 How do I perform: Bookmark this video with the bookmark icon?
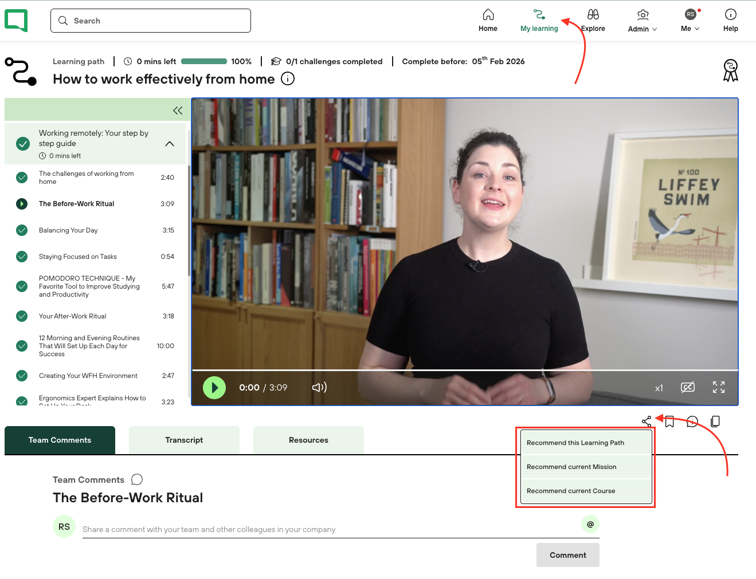[669, 422]
